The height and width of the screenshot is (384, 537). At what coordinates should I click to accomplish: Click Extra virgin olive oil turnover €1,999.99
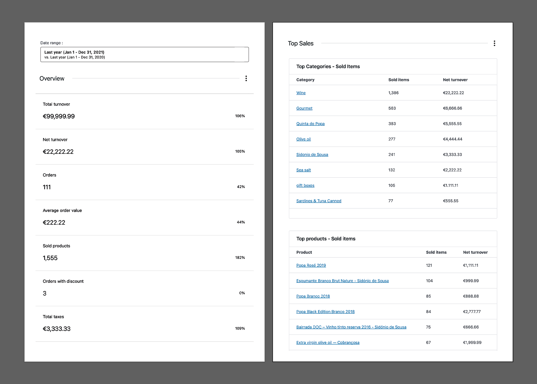click(472, 342)
